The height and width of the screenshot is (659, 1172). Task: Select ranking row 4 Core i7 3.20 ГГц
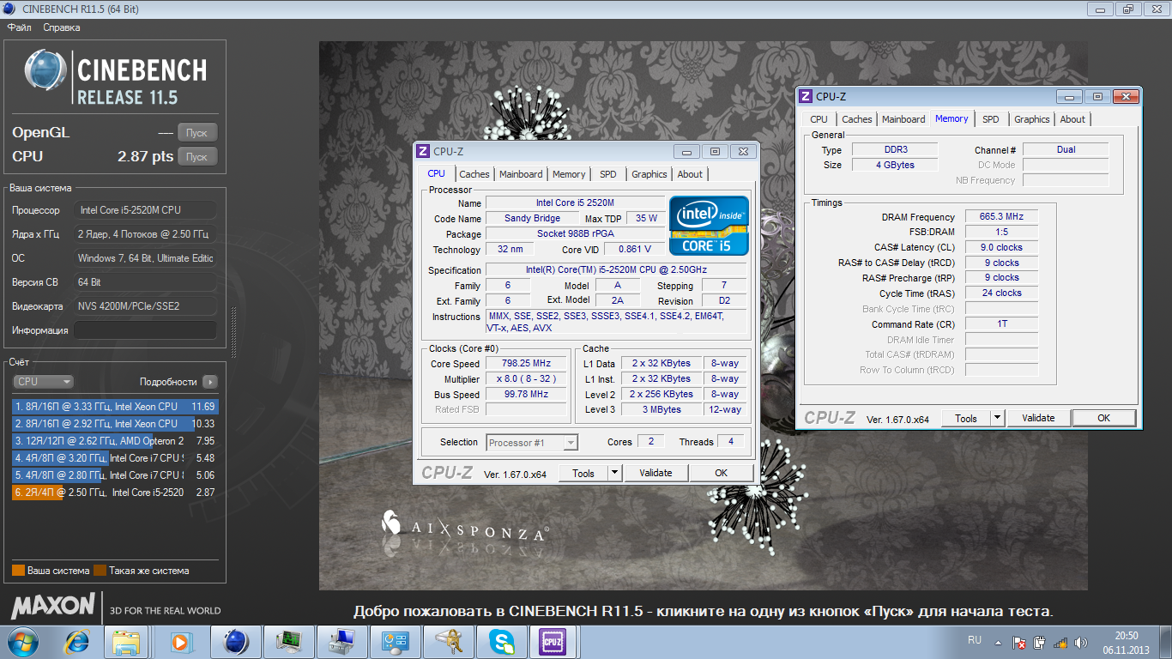[115, 458]
